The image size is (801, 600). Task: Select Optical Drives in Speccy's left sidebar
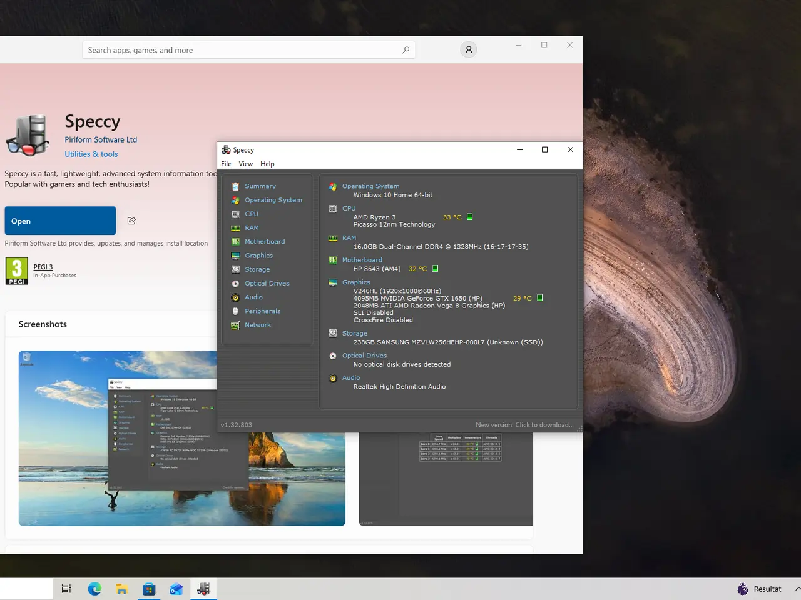[267, 283]
